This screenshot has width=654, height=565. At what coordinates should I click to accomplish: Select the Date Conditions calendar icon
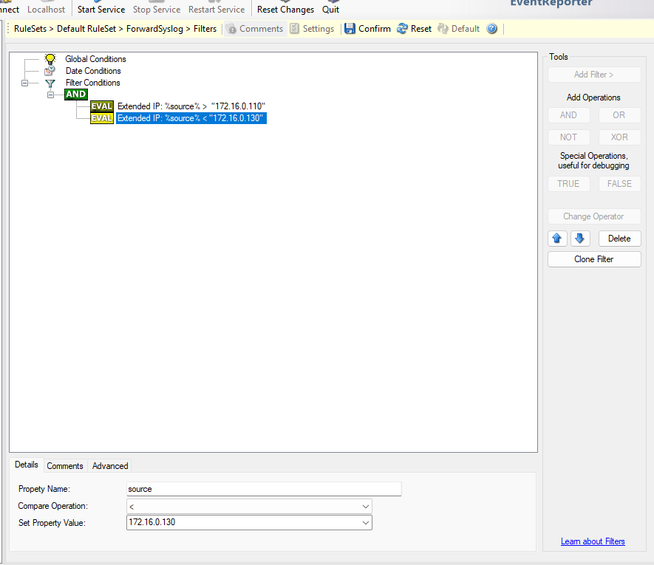point(50,71)
